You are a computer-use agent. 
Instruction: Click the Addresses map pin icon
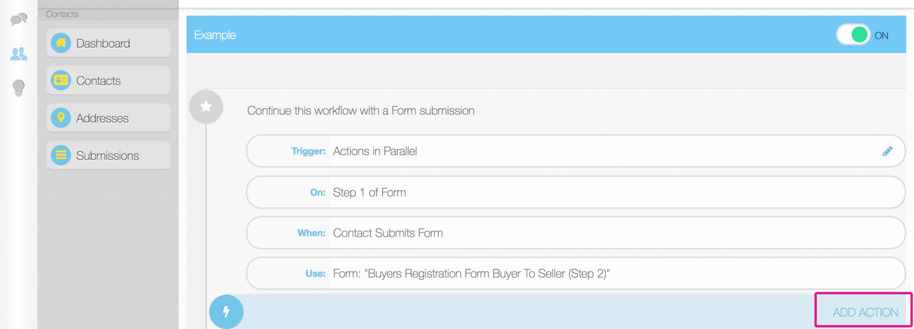[x=61, y=118]
